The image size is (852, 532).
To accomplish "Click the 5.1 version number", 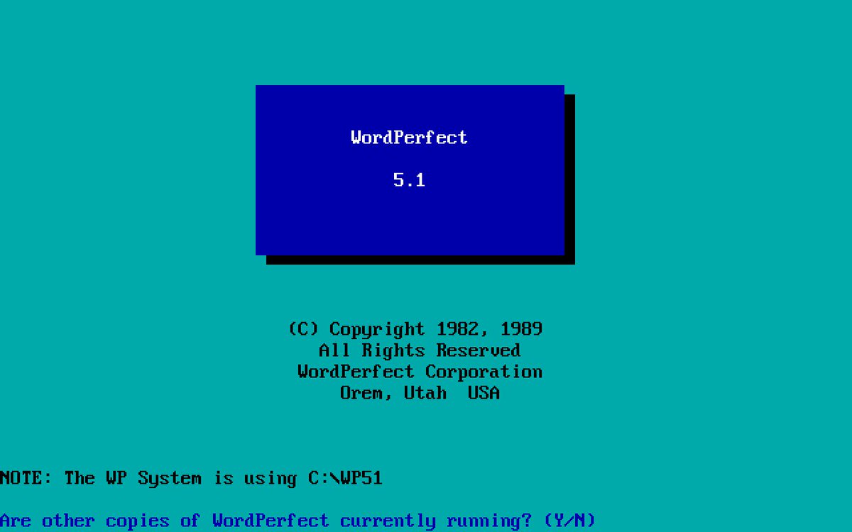I will 409,179.
